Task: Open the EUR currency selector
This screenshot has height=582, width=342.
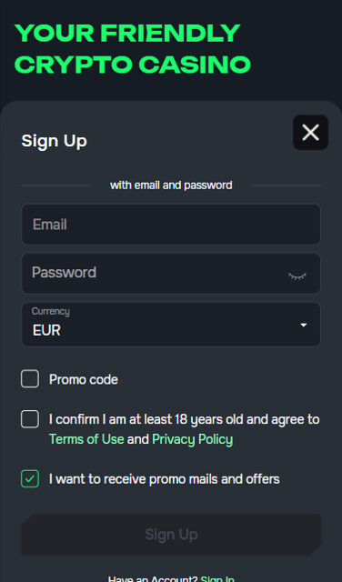Action: pyautogui.click(x=171, y=325)
